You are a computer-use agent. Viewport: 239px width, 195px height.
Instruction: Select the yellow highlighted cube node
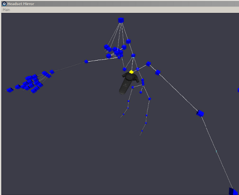coord(131,72)
